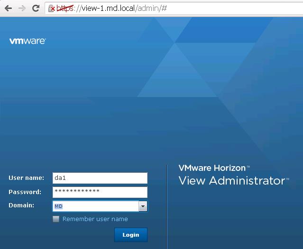Reload the page with the refresh icon
Viewport: 303px width, 249px height.
click(x=36, y=9)
